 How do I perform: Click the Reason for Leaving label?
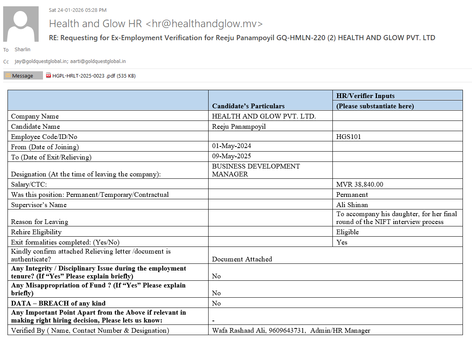[40, 222]
